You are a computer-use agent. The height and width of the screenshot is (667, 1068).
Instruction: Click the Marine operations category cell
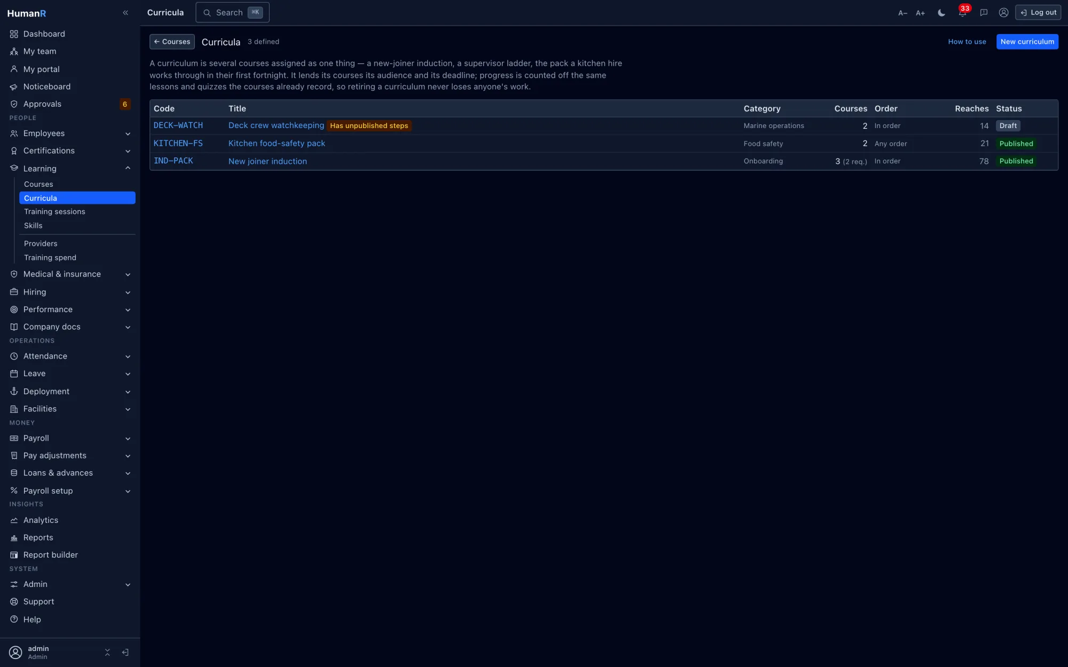tap(773, 126)
